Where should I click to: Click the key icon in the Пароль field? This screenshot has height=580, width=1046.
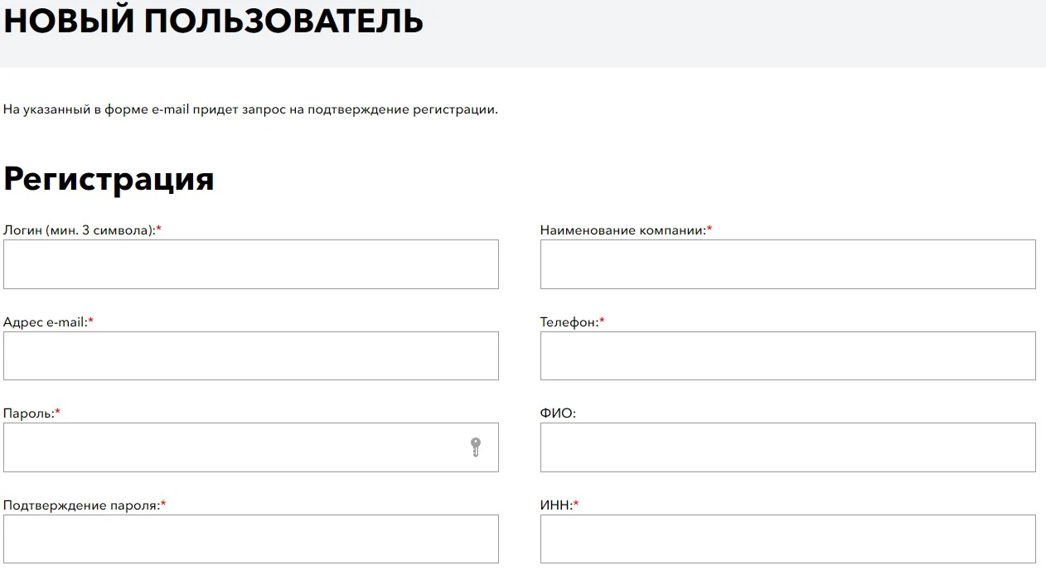[475, 447]
